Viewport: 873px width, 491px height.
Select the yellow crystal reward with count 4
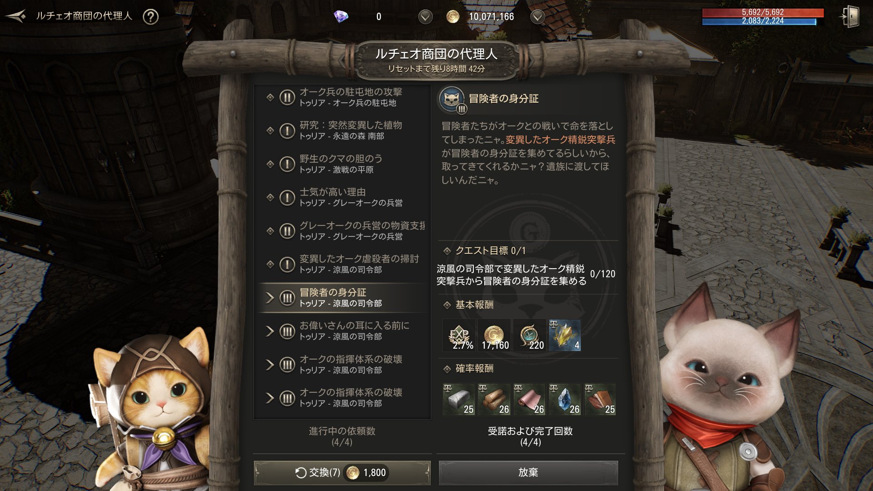click(565, 336)
